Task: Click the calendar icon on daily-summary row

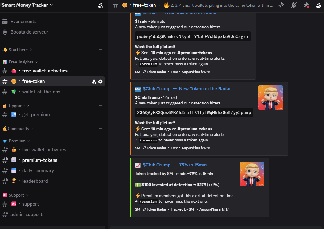Action: pos(14,170)
